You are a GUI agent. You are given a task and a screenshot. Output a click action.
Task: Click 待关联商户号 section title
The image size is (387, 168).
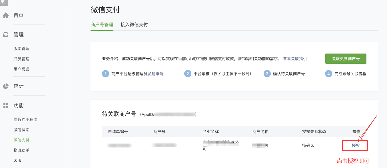[119, 114]
